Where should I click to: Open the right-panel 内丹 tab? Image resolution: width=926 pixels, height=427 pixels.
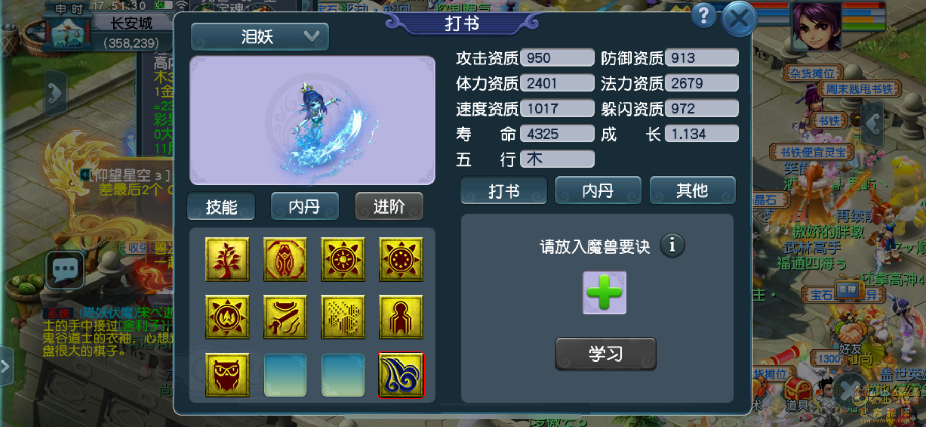[598, 191]
